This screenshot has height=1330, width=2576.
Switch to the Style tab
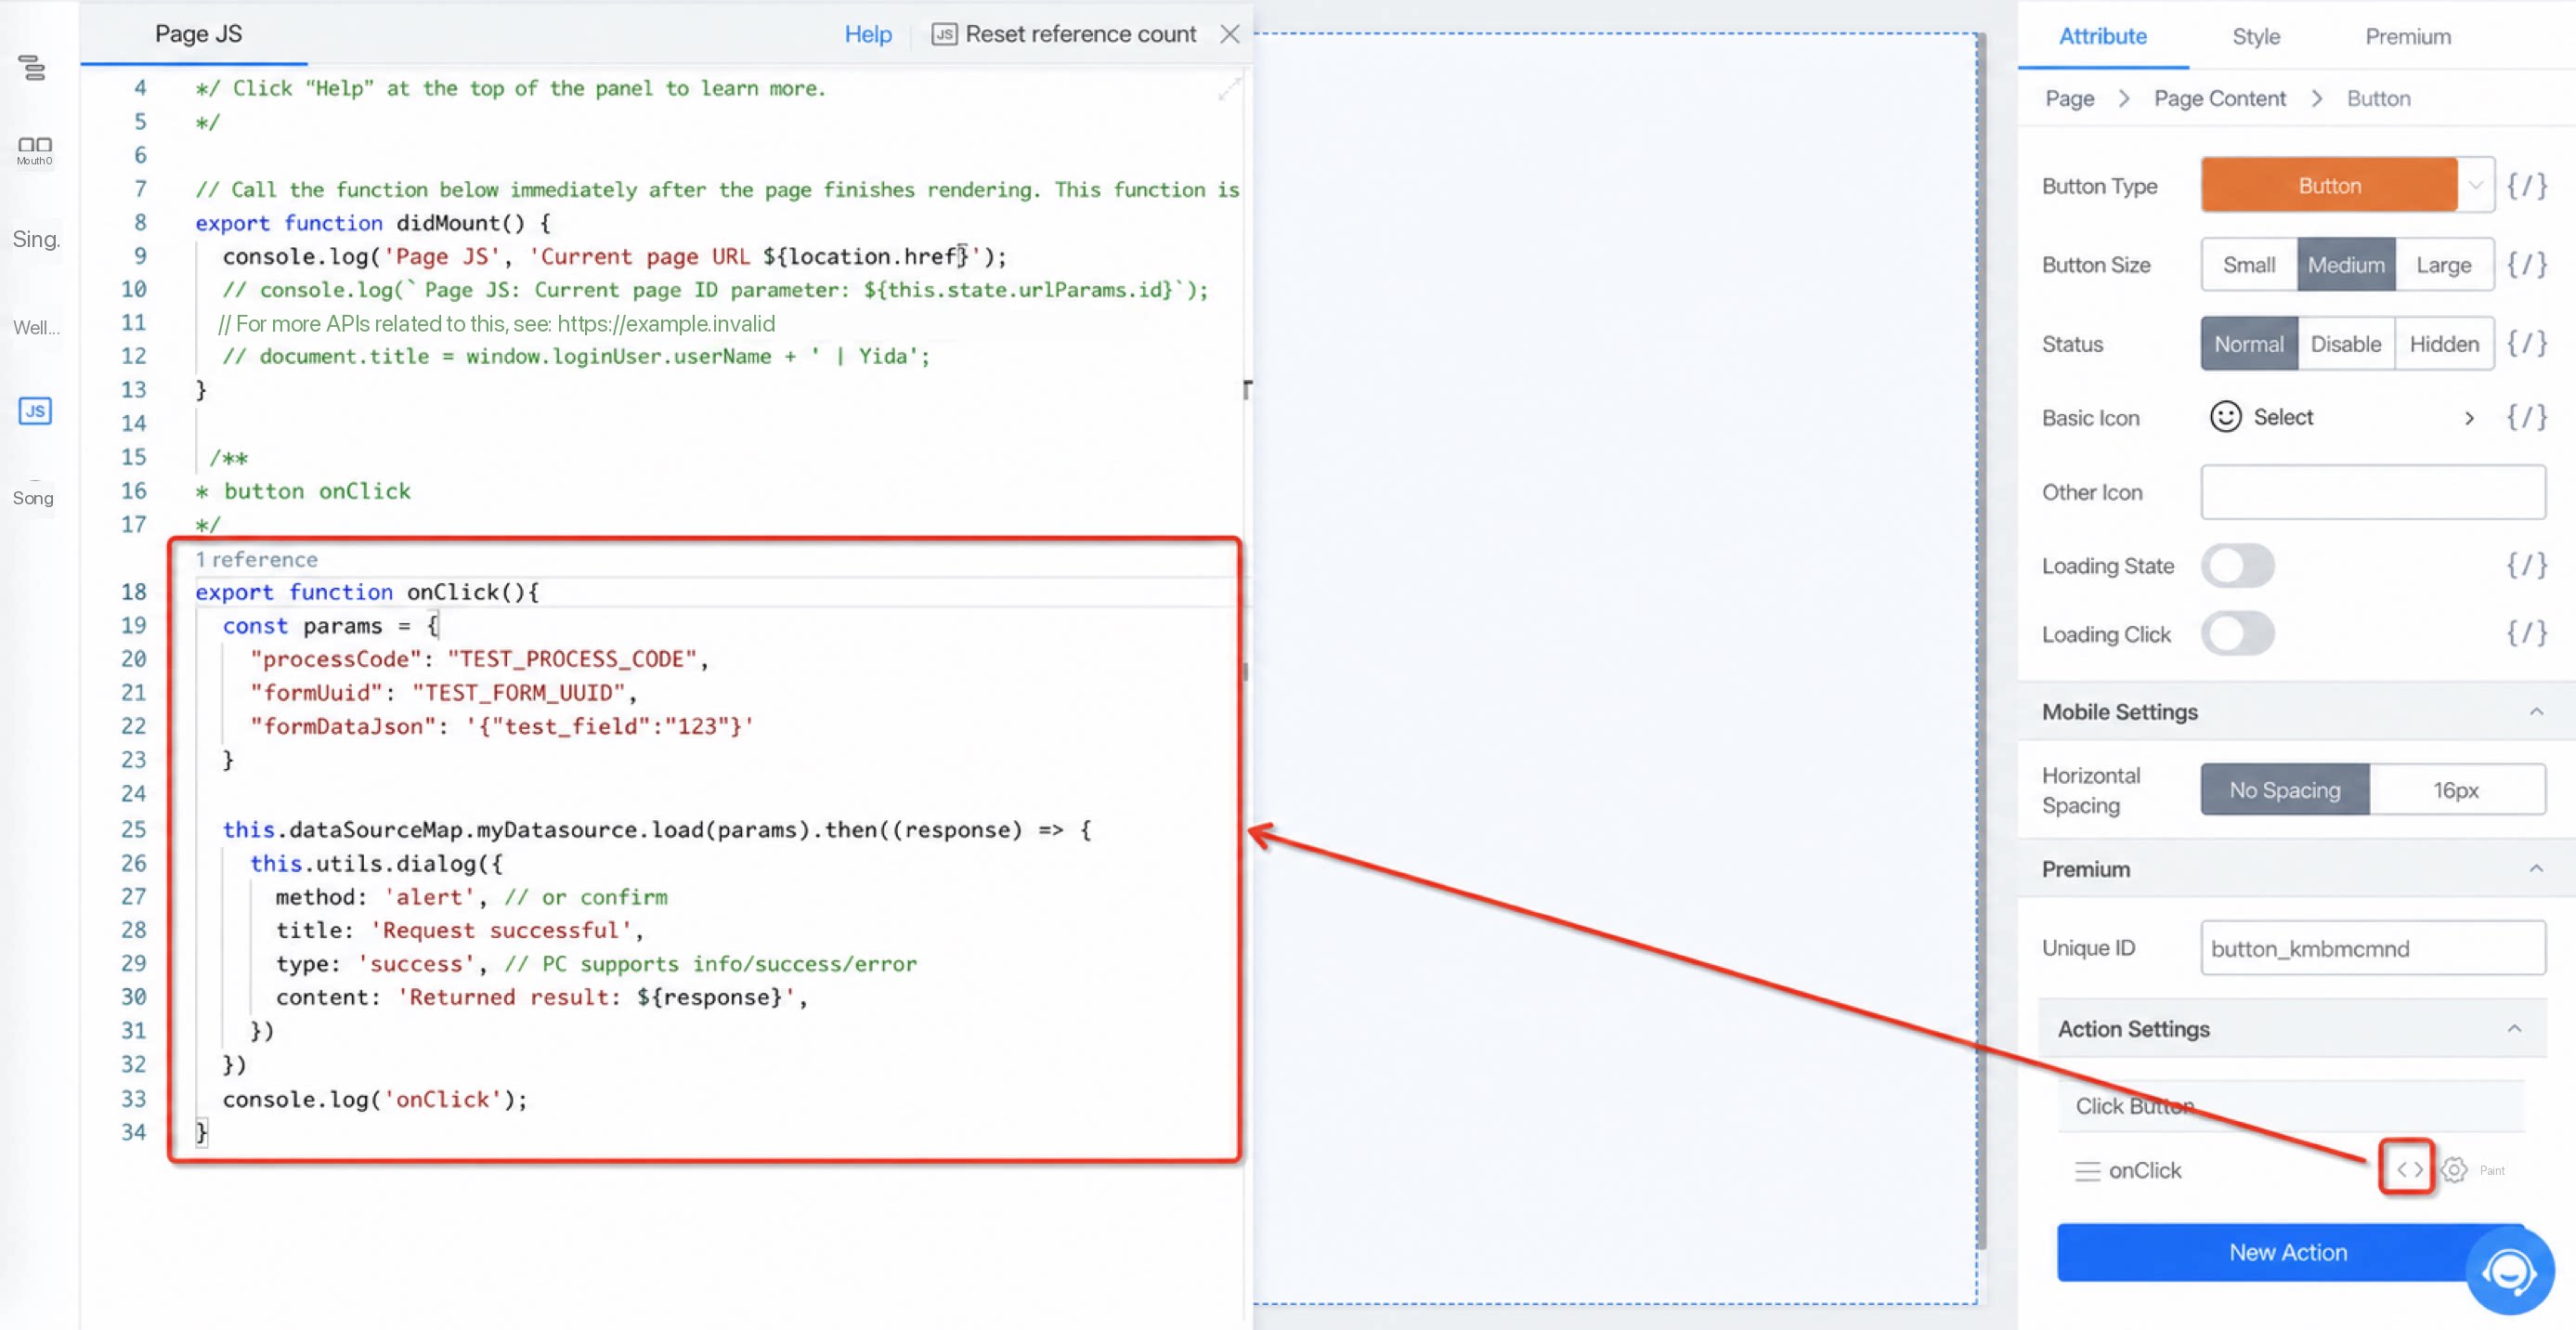pyautogui.click(x=2256, y=37)
